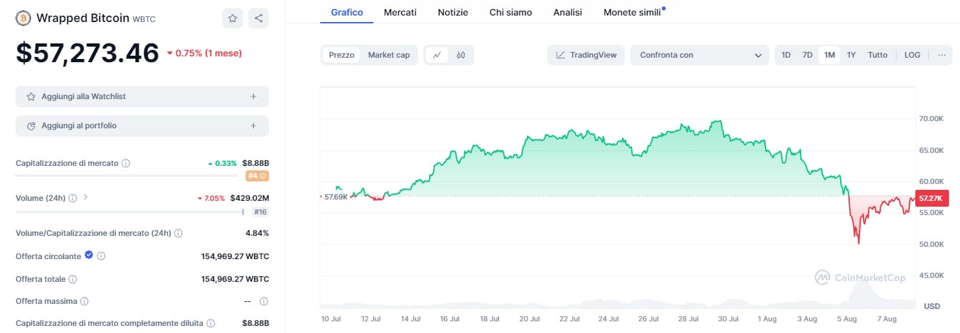
Task: Open the chart more options ellipsis
Action: [941, 55]
